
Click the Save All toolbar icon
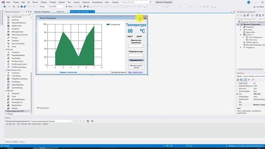[x=25, y=7]
